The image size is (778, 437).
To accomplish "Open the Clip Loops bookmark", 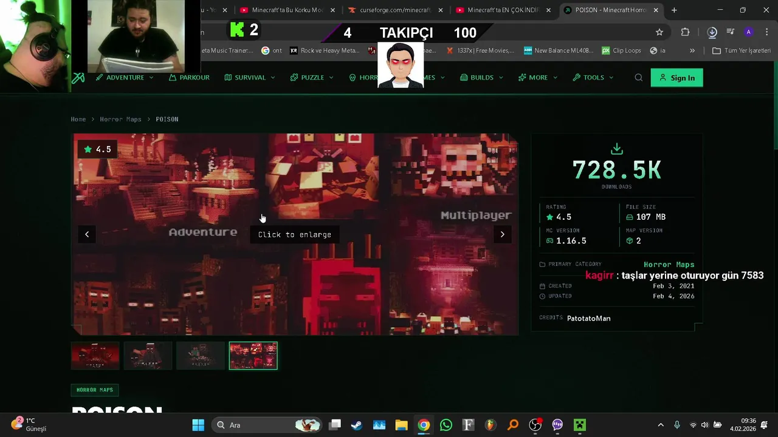I will tap(621, 50).
